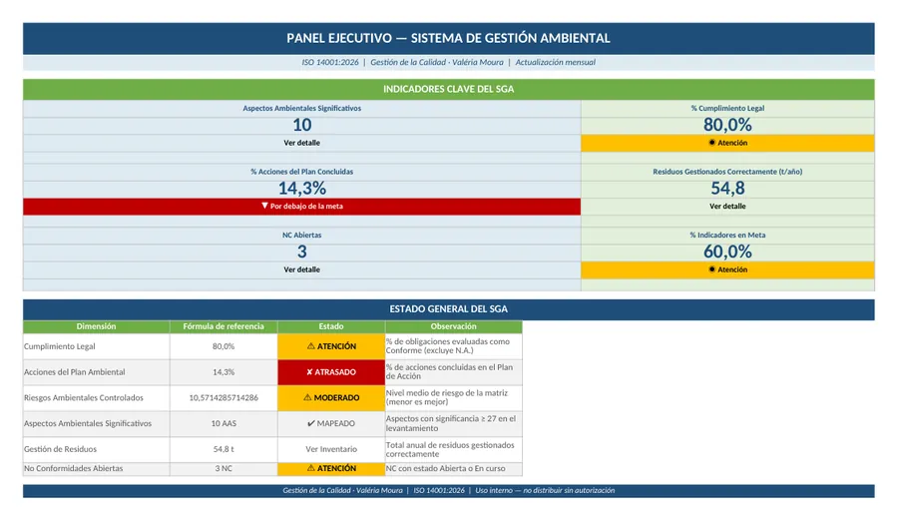
Task: Select the 'Acciones del Plan Ambiental' cell
Action: 96,372
